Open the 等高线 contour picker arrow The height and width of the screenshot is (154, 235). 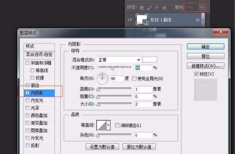point(108,125)
